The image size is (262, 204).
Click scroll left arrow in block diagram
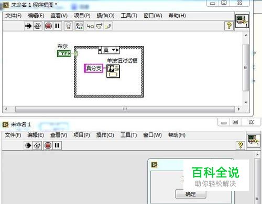point(6,109)
